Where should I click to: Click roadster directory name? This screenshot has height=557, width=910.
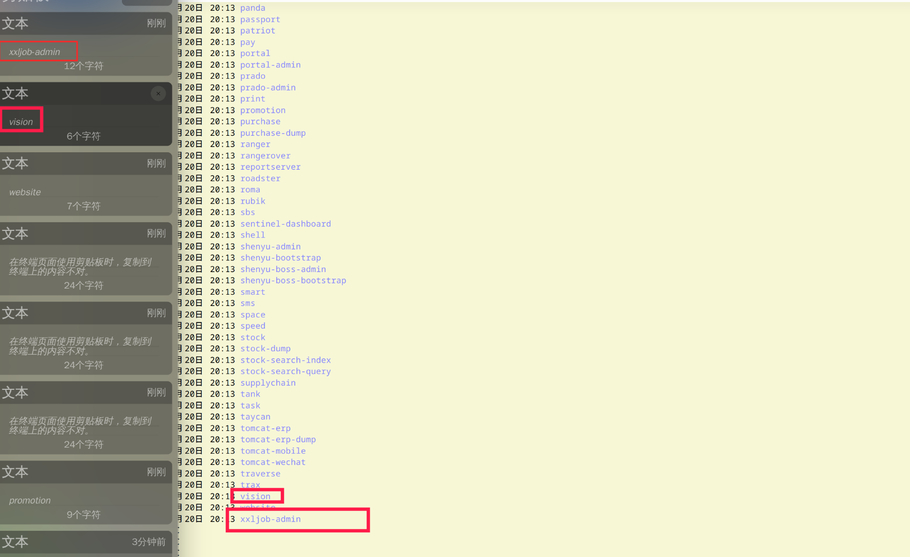[260, 178]
